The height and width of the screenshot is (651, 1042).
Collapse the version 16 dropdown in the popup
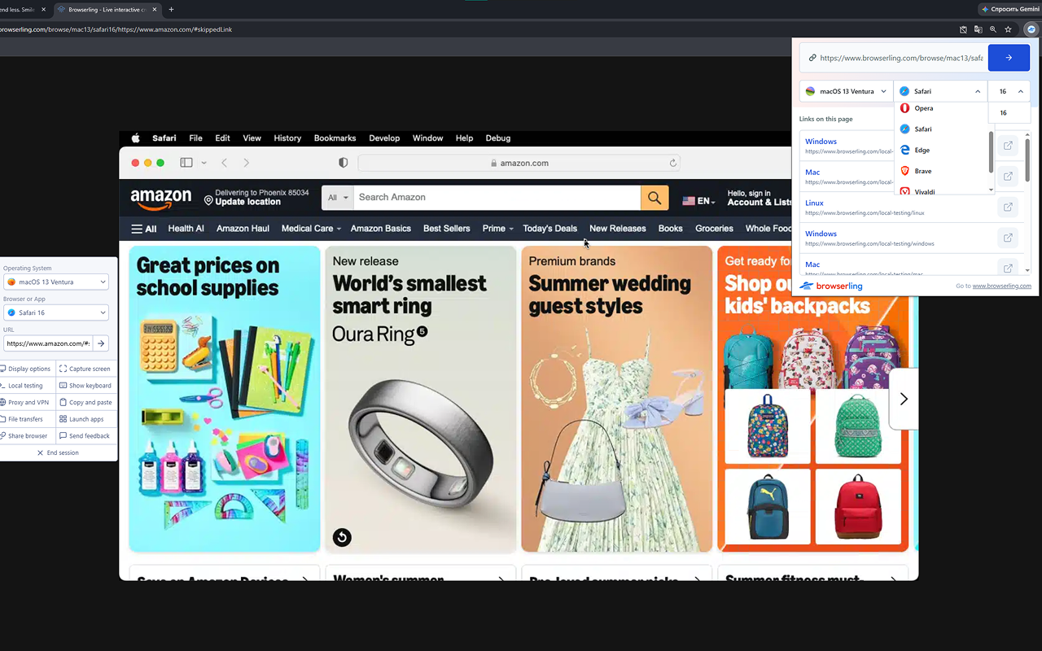point(1010,91)
